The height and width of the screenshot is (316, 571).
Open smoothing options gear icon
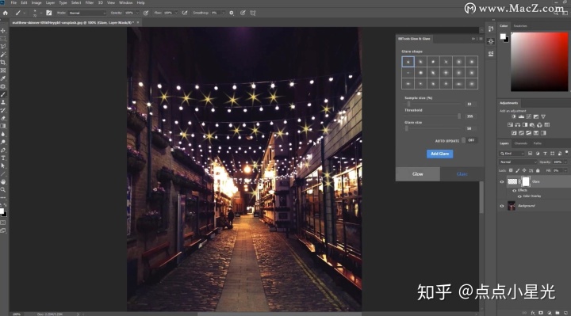[232, 13]
